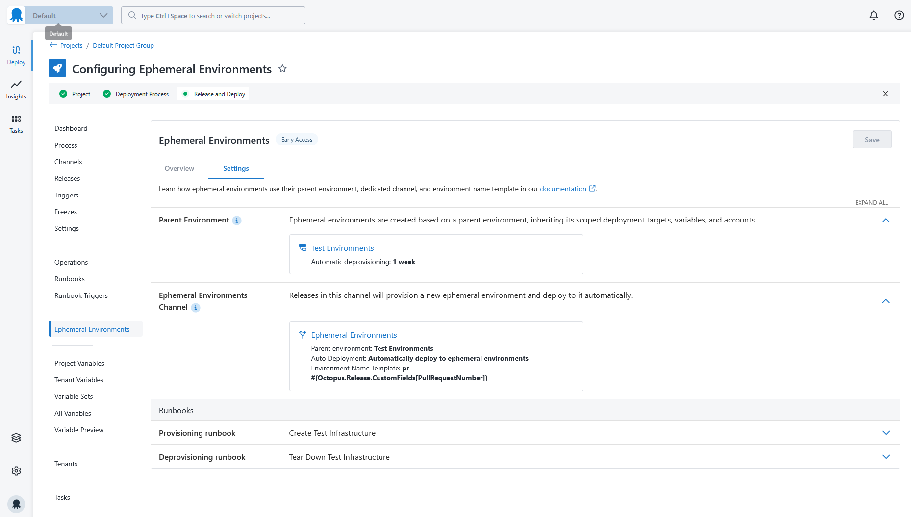Screen dimensions: 911x517
Task: Go to Default Project Group breadcrumb
Action: [x=123, y=45]
